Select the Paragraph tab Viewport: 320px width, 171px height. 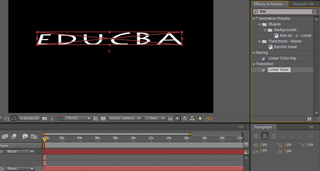point(263,127)
